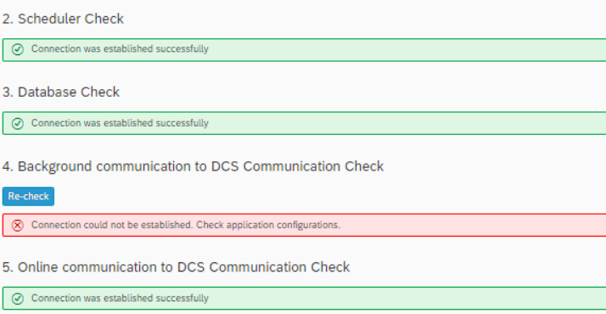Click 'Check application configurations' in the error banner
Screen dimensions: 606x314
click(268, 225)
